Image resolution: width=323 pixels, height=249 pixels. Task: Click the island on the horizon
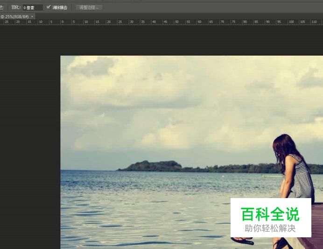(x=154, y=166)
